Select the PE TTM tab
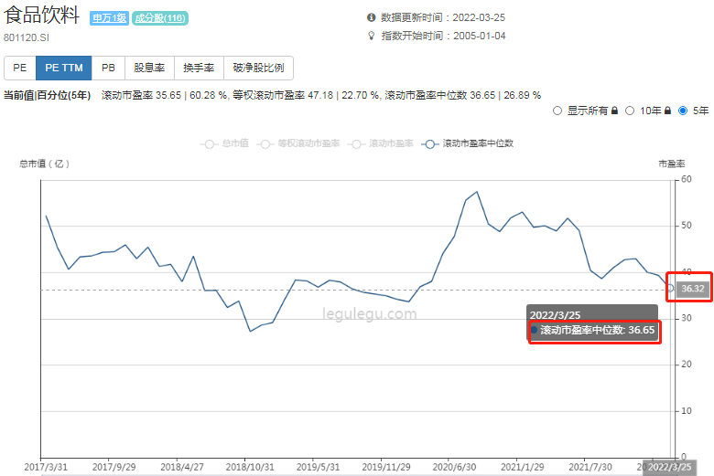Image resolution: width=714 pixels, height=476 pixels. tap(64, 68)
